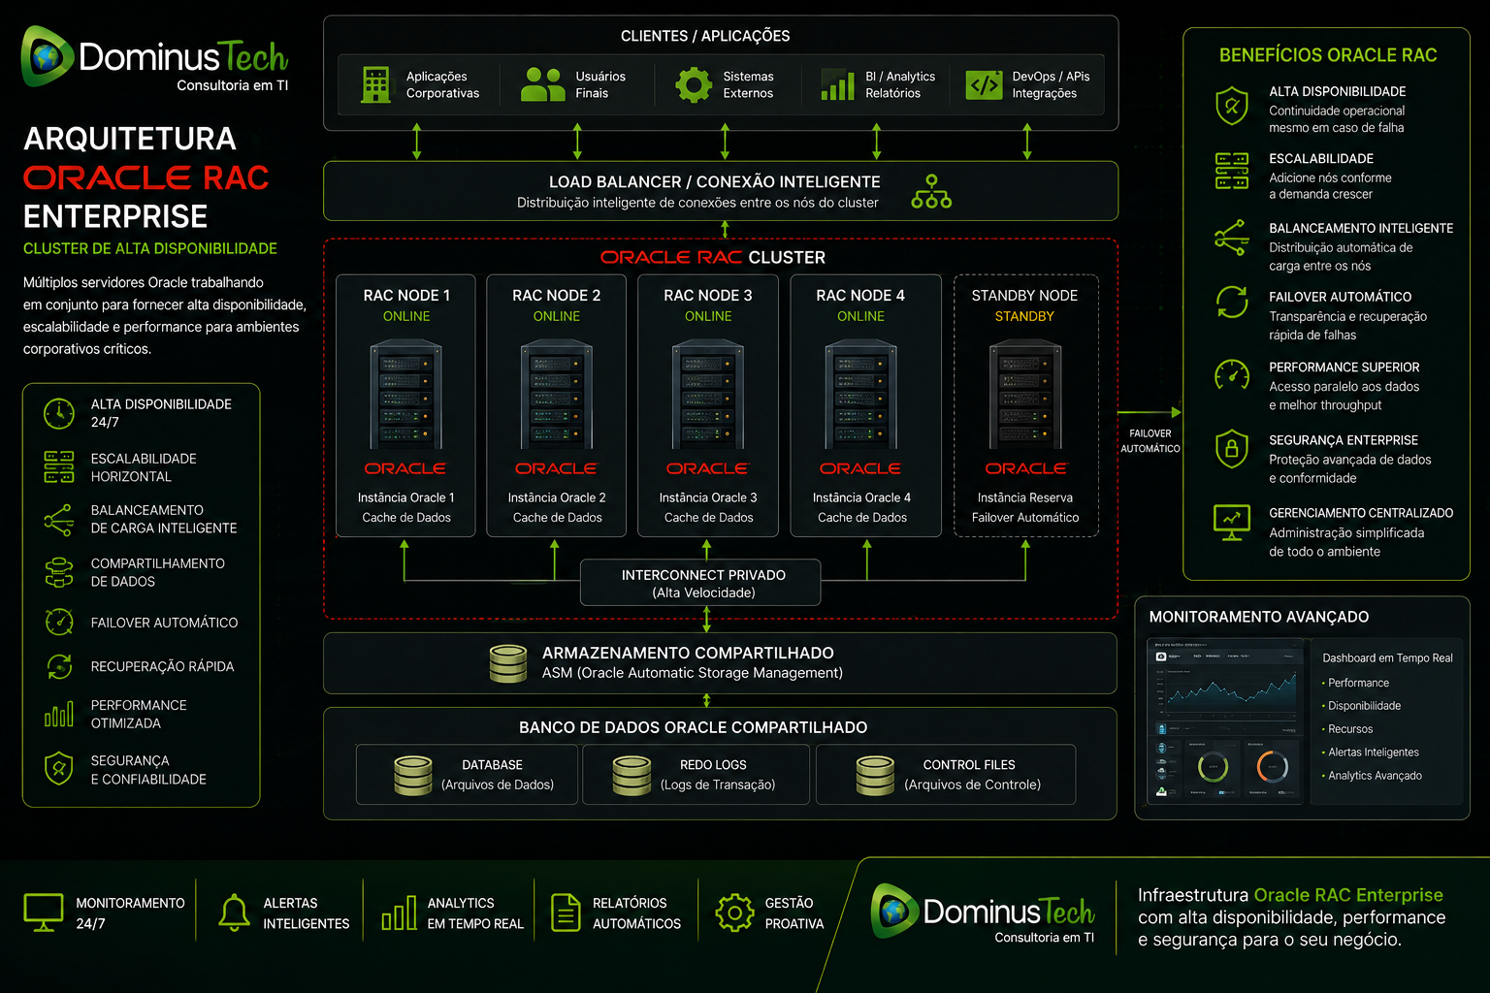Click the Redo Logs disk icon
The width and height of the screenshot is (1490, 993).
coord(632,776)
